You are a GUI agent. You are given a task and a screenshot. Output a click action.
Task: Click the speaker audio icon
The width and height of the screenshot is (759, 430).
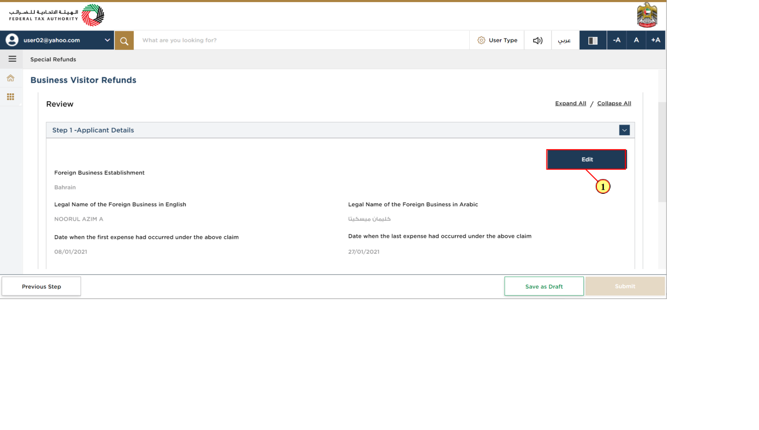click(x=537, y=40)
